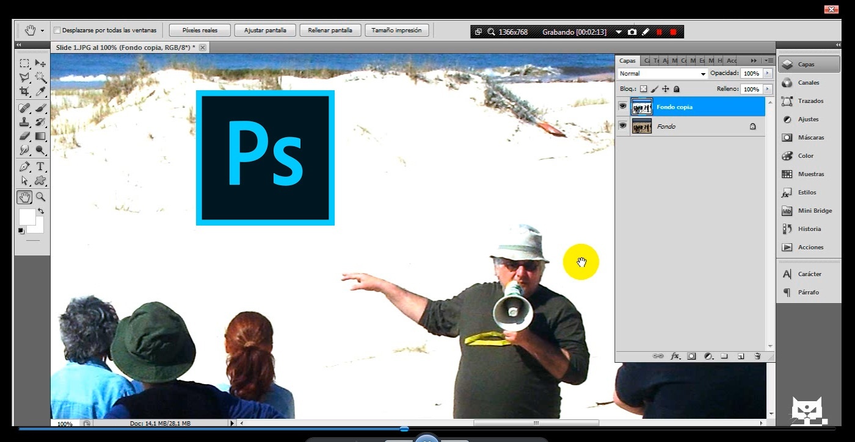
Task: Delete layer with trash icon
Action: 757,356
